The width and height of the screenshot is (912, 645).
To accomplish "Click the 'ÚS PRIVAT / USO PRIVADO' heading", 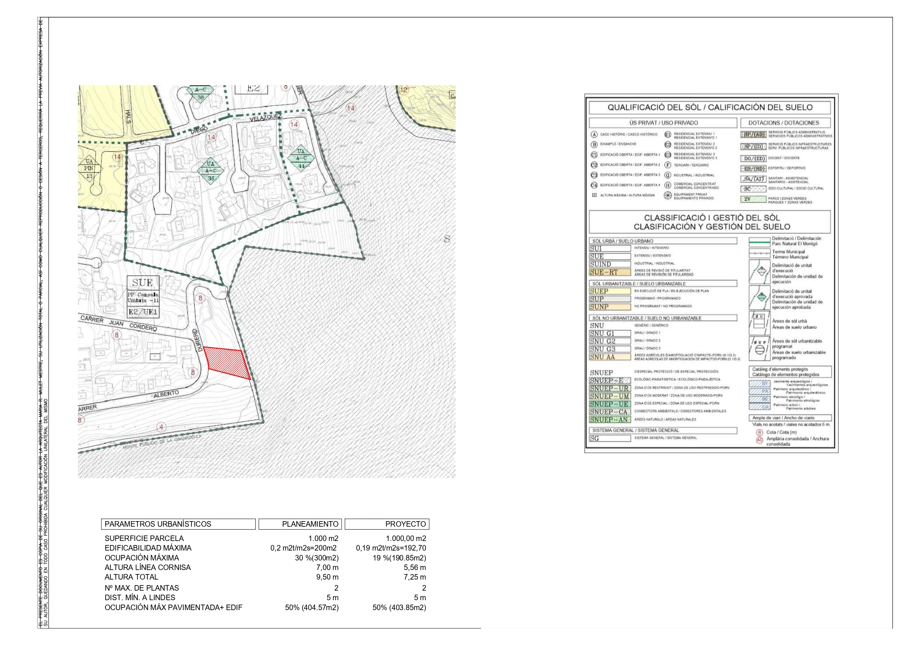I will click(x=663, y=123).
